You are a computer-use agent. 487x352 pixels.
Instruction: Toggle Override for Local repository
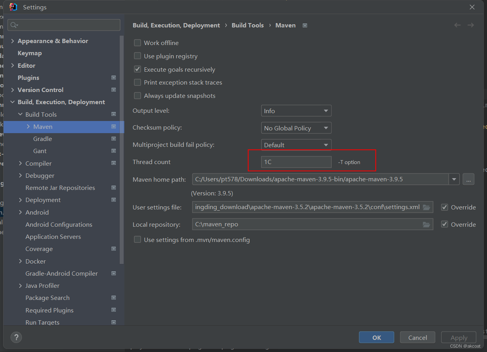pos(444,224)
